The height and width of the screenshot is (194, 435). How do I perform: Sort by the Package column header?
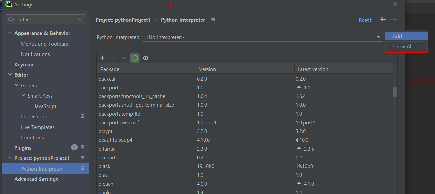tap(146, 69)
